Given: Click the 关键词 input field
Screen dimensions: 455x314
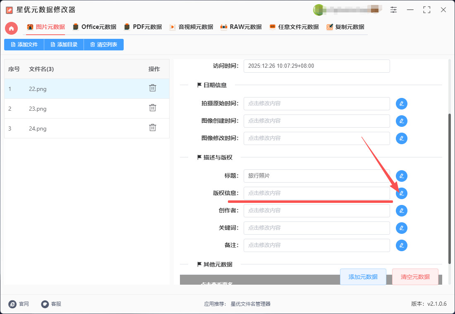Looking at the screenshot, I should [x=316, y=228].
